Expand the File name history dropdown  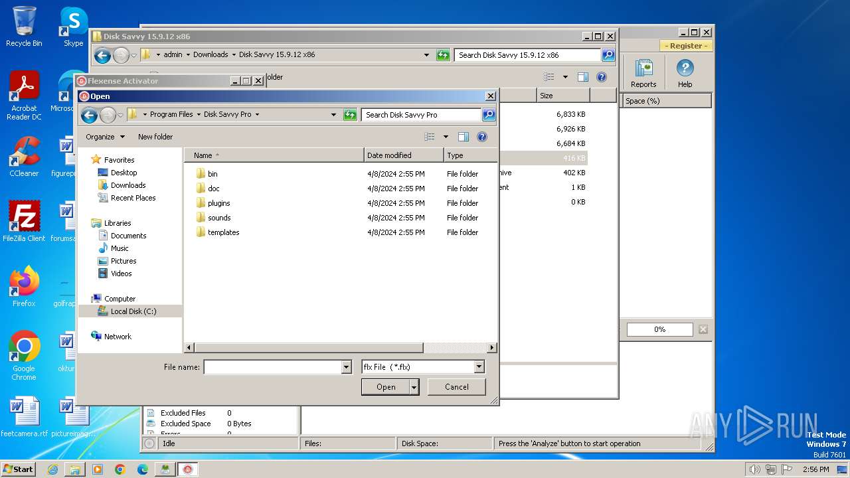click(x=346, y=367)
